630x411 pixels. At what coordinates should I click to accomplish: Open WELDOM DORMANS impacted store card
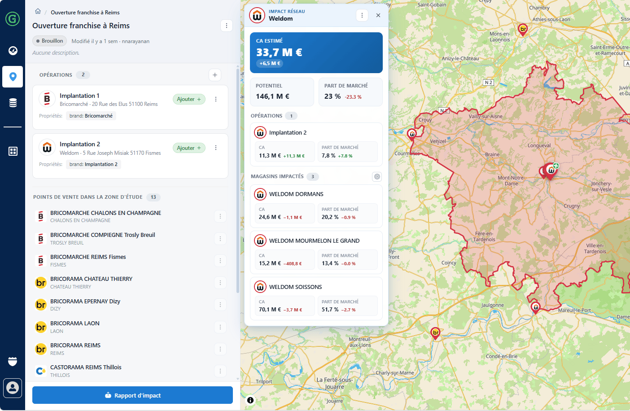[316, 206]
